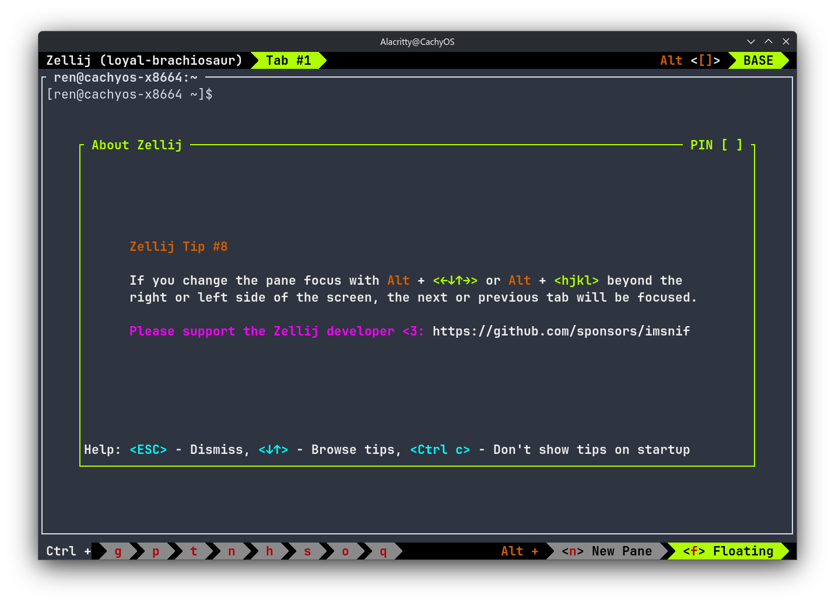This screenshot has width=835, height=605.
Task: Activate the 't' tab mode key segment
Action: [x=194, y=551]
